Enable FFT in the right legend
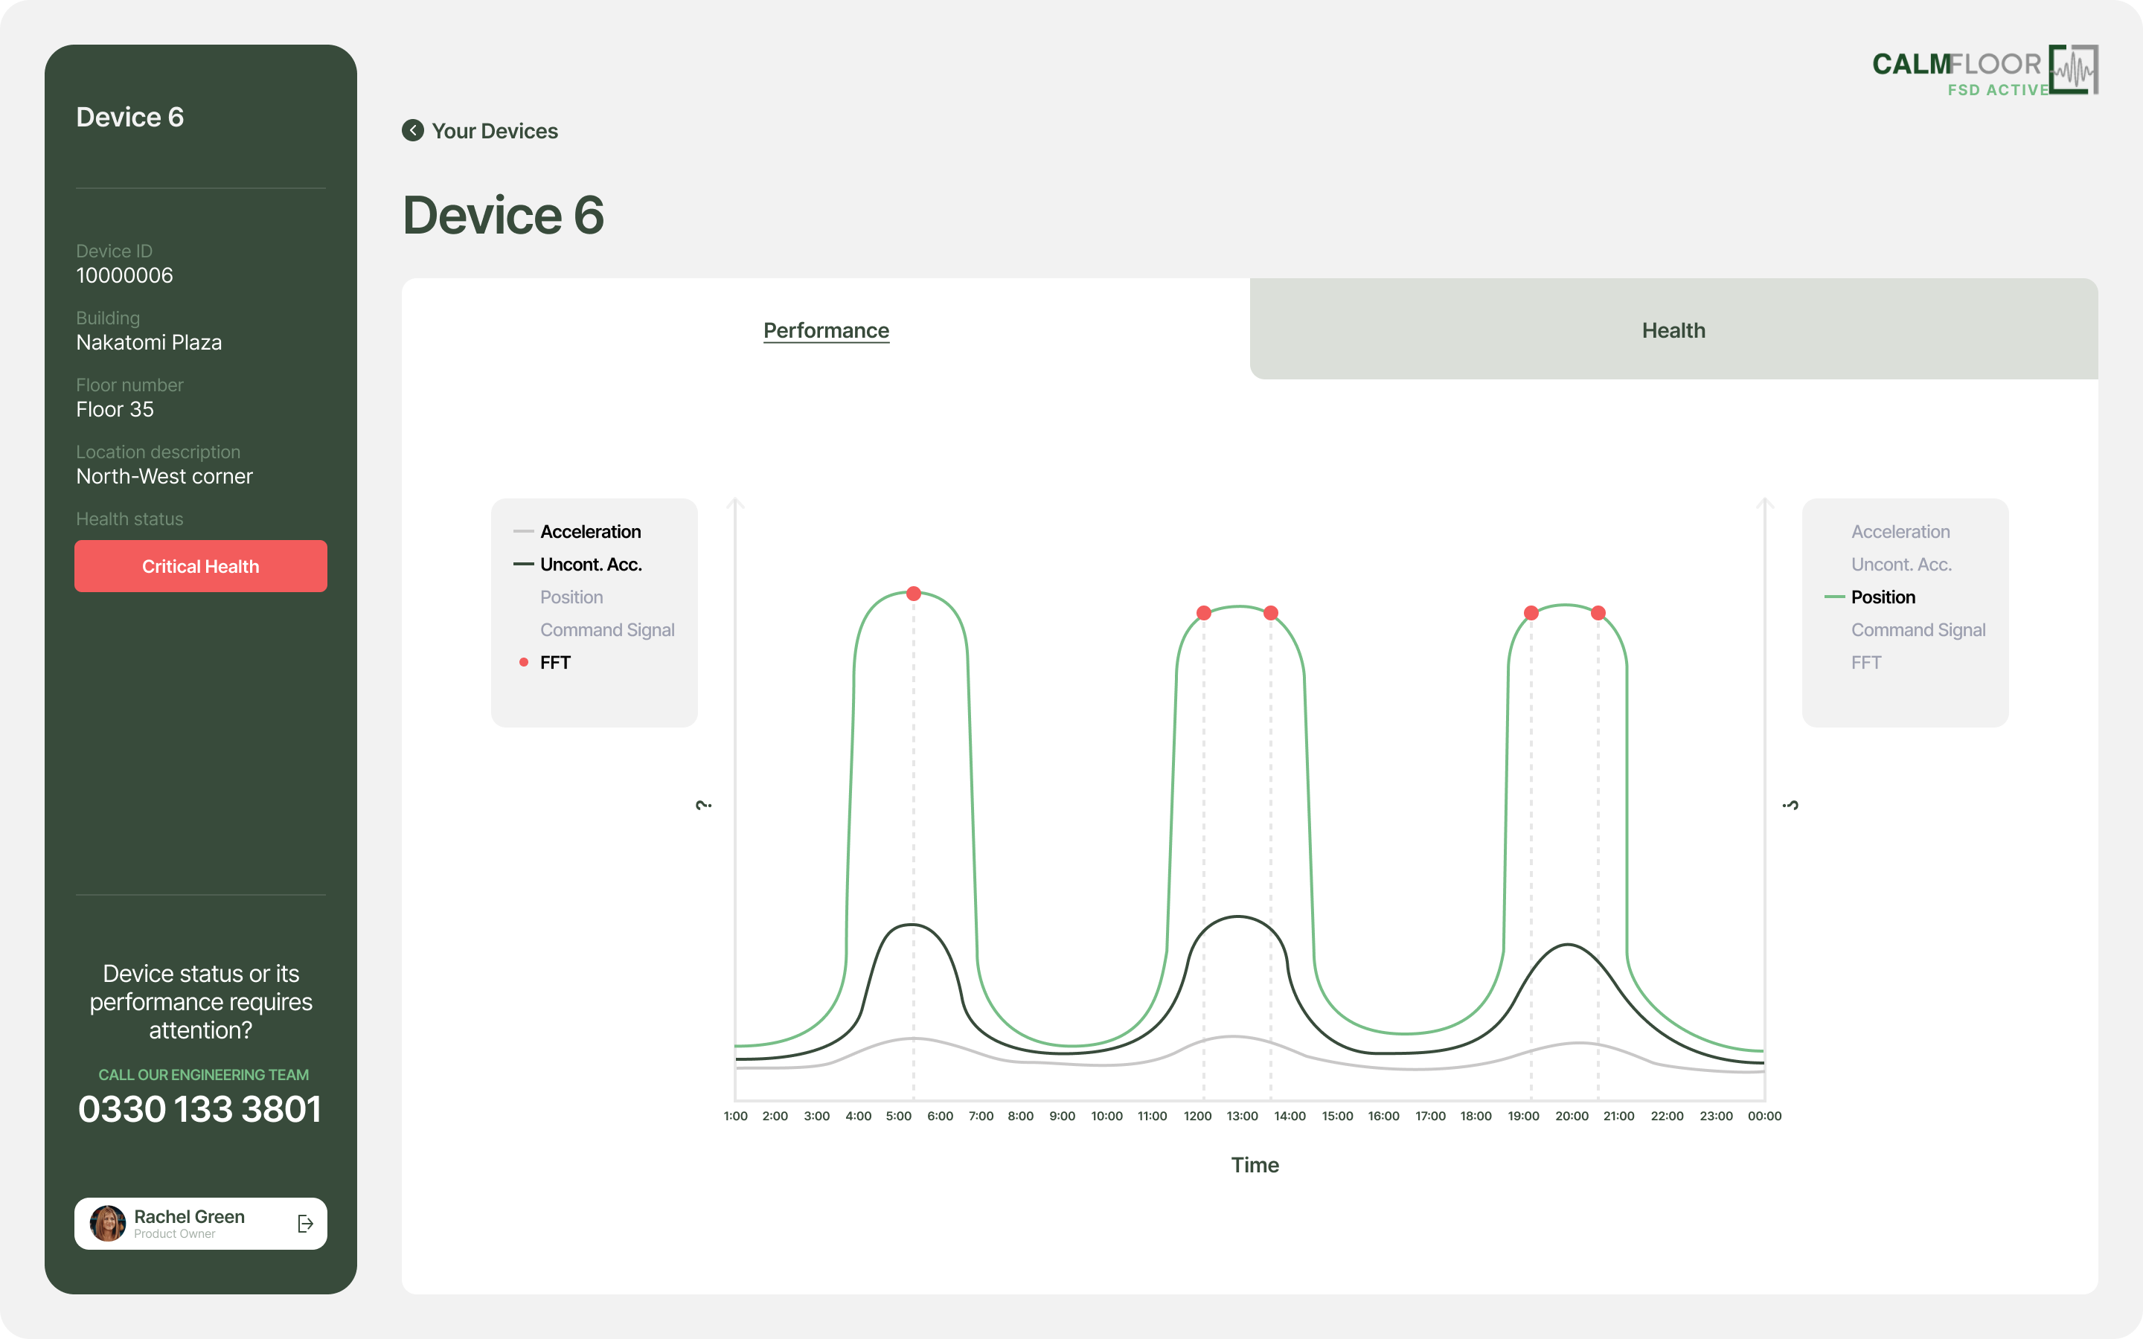The image size is (2143, 1339). pos(1866,662)
